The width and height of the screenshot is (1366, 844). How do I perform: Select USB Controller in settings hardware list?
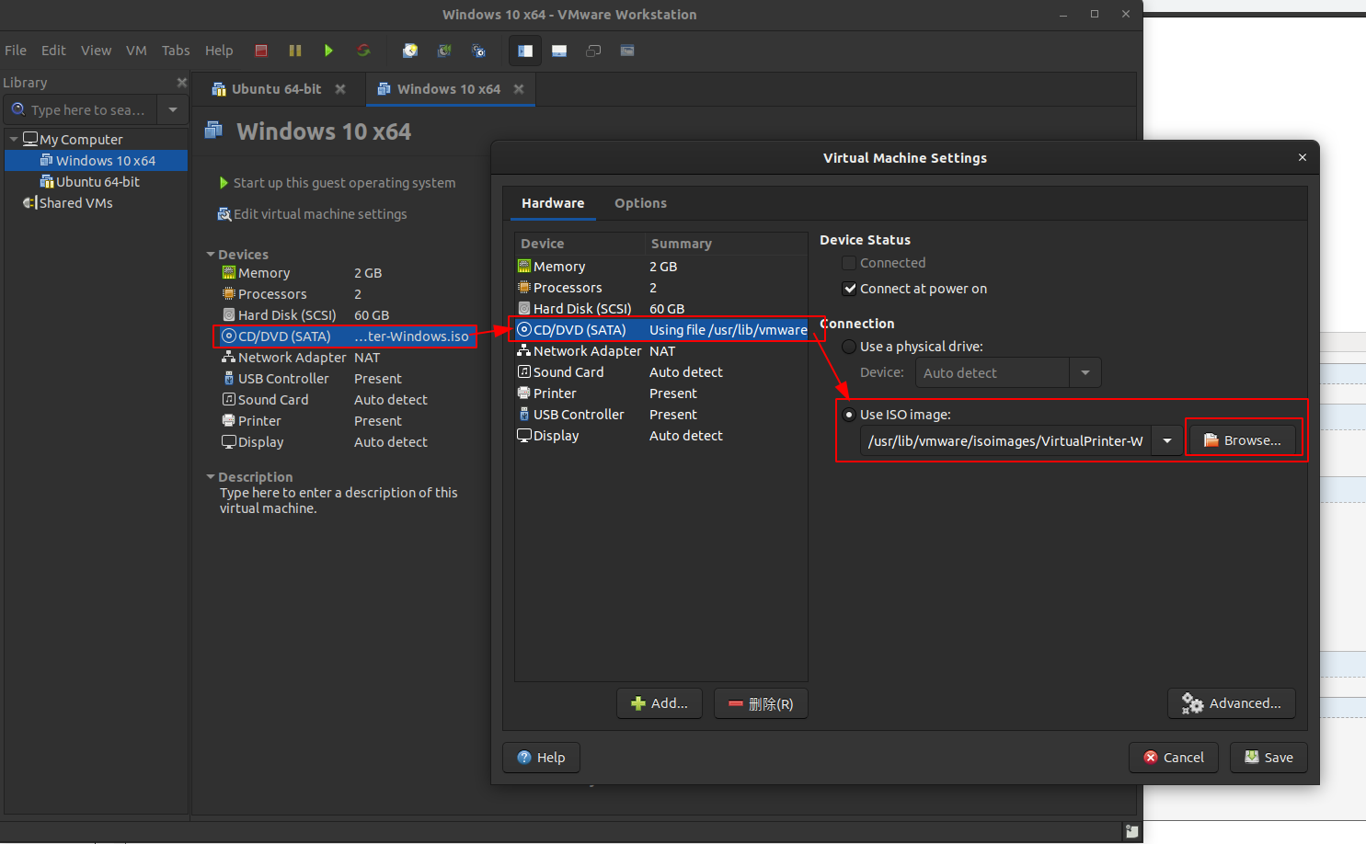[660, 415]
